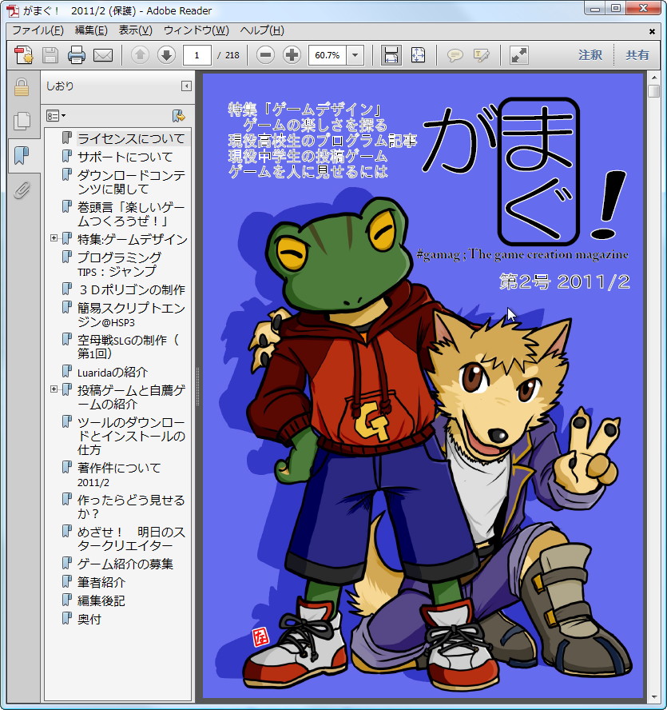Viewport: 667px width, 710px height.
Task: Click the scrollbar down arrow at bottom
Action: pyautogui.click(x=653, y=697)
